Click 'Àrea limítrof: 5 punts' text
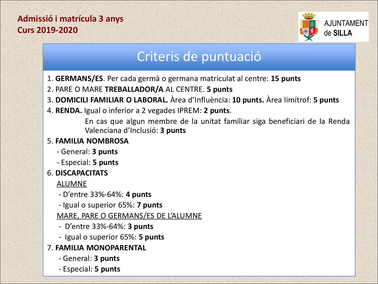Image resolution: width=378 pixels, height=284 pixels. [x=303, y=100]
